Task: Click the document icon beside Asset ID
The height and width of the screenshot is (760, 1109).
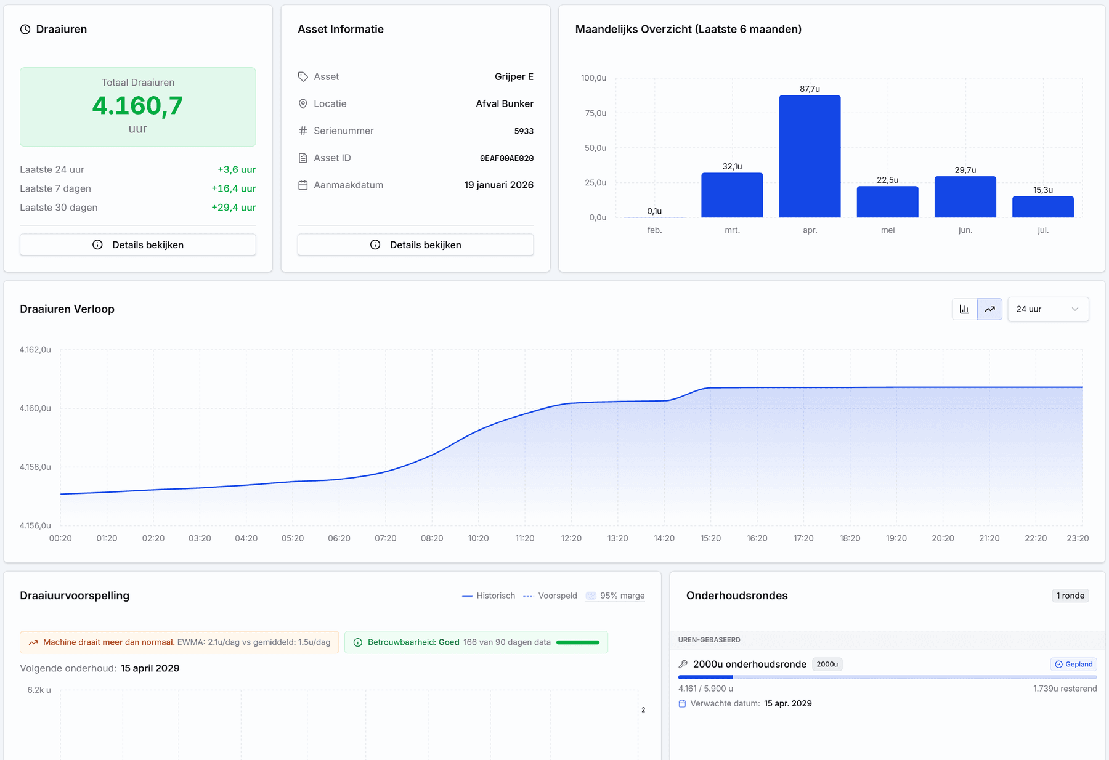Action: pyautogui.click(x=303, y=158)
